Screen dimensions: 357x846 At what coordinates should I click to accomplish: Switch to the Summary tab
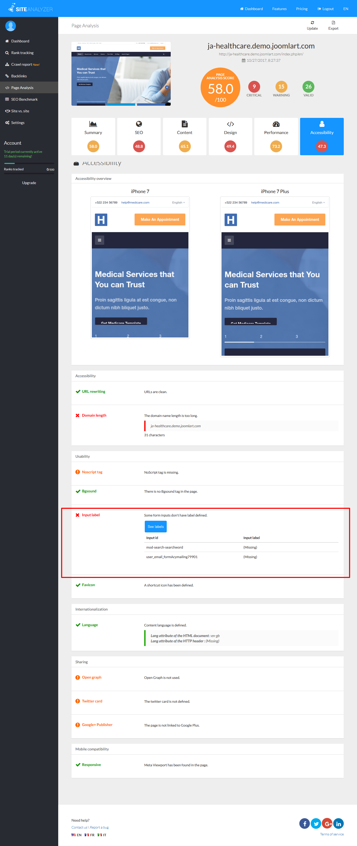coord(93,136)
